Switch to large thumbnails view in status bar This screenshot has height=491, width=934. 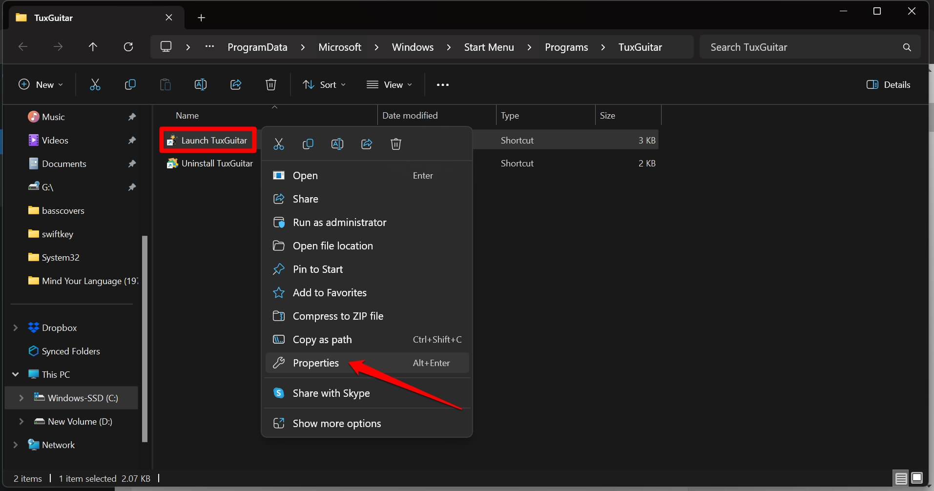click(x=917, y=478)
